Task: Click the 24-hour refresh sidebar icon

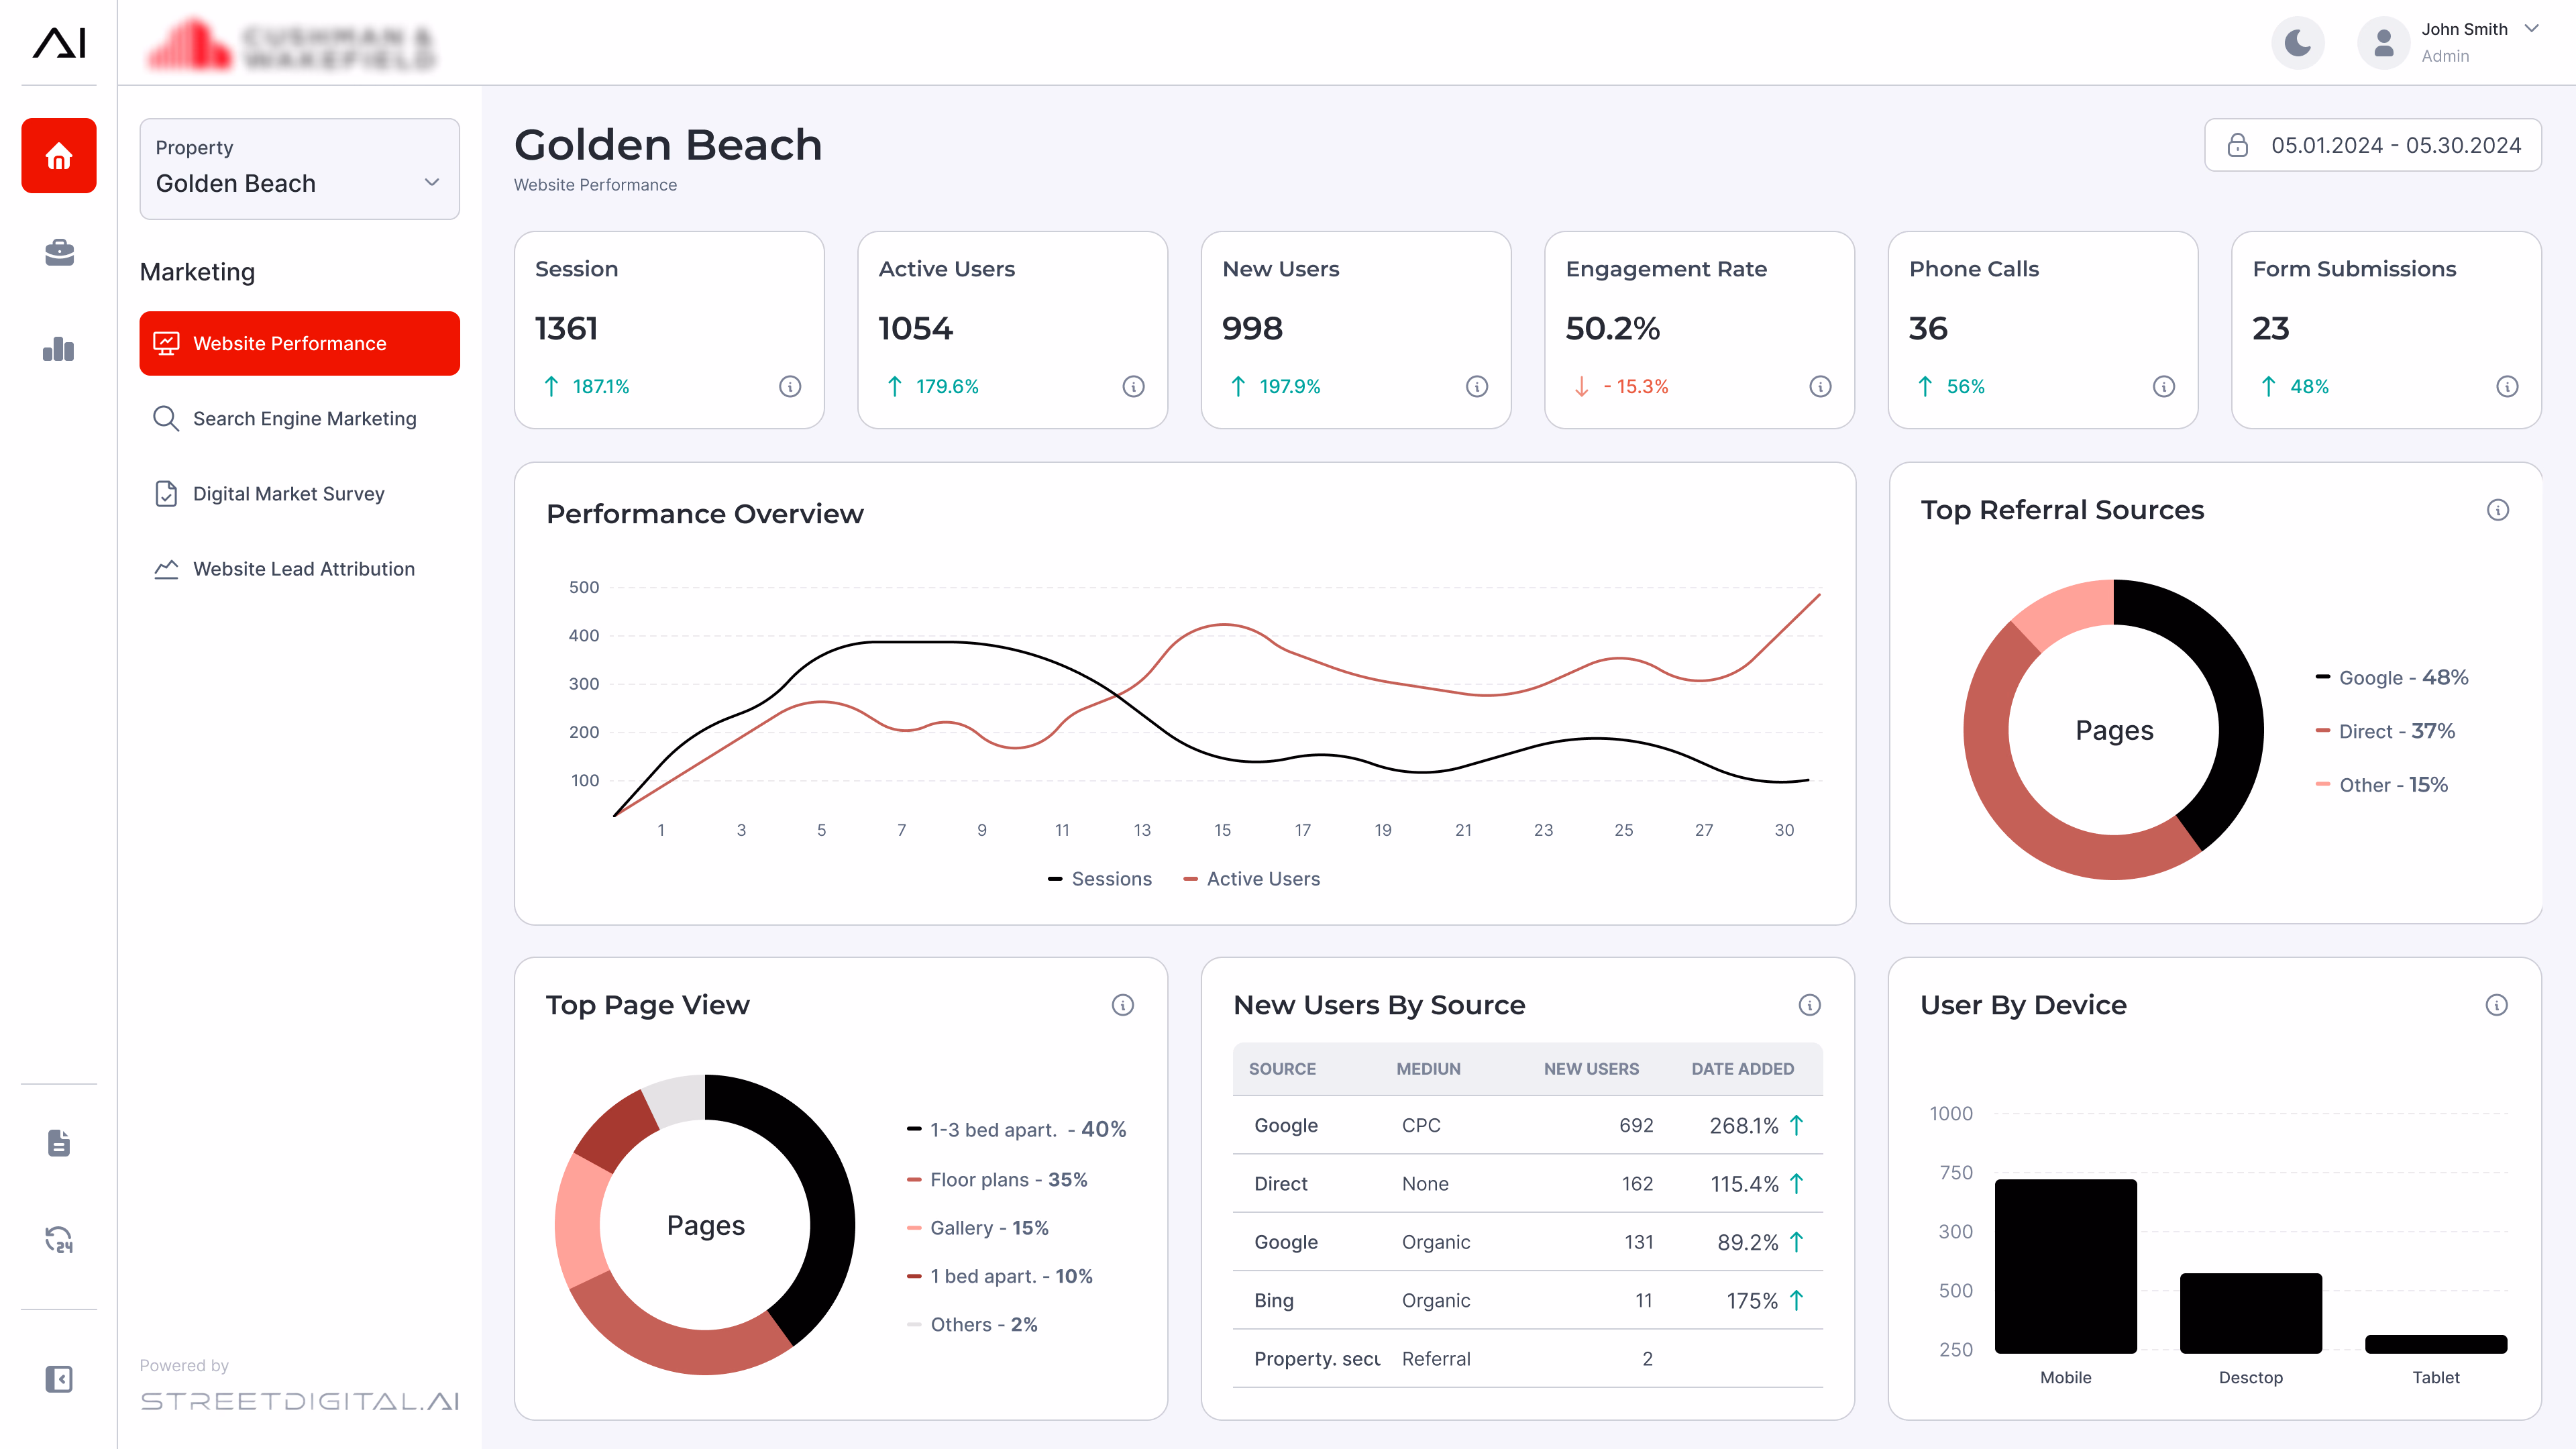Action: tap(59, 1240)
